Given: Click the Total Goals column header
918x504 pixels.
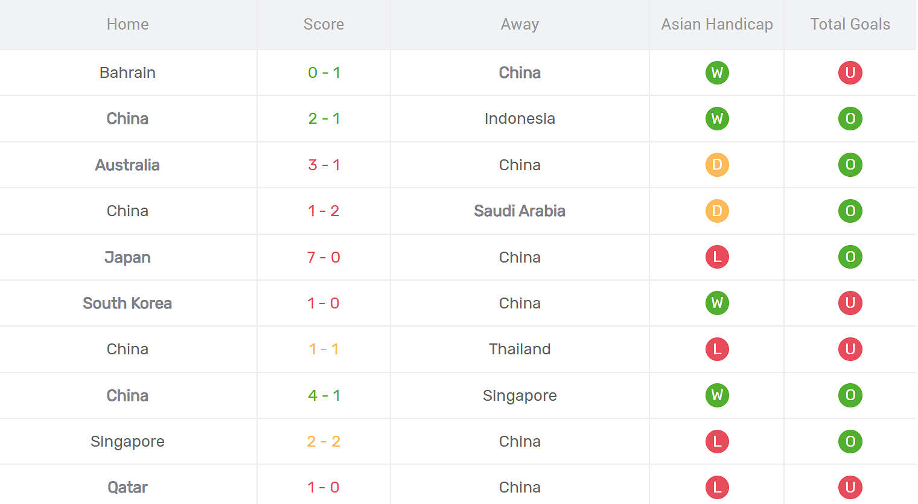Looking at the screenshot, I should point(850,24).
